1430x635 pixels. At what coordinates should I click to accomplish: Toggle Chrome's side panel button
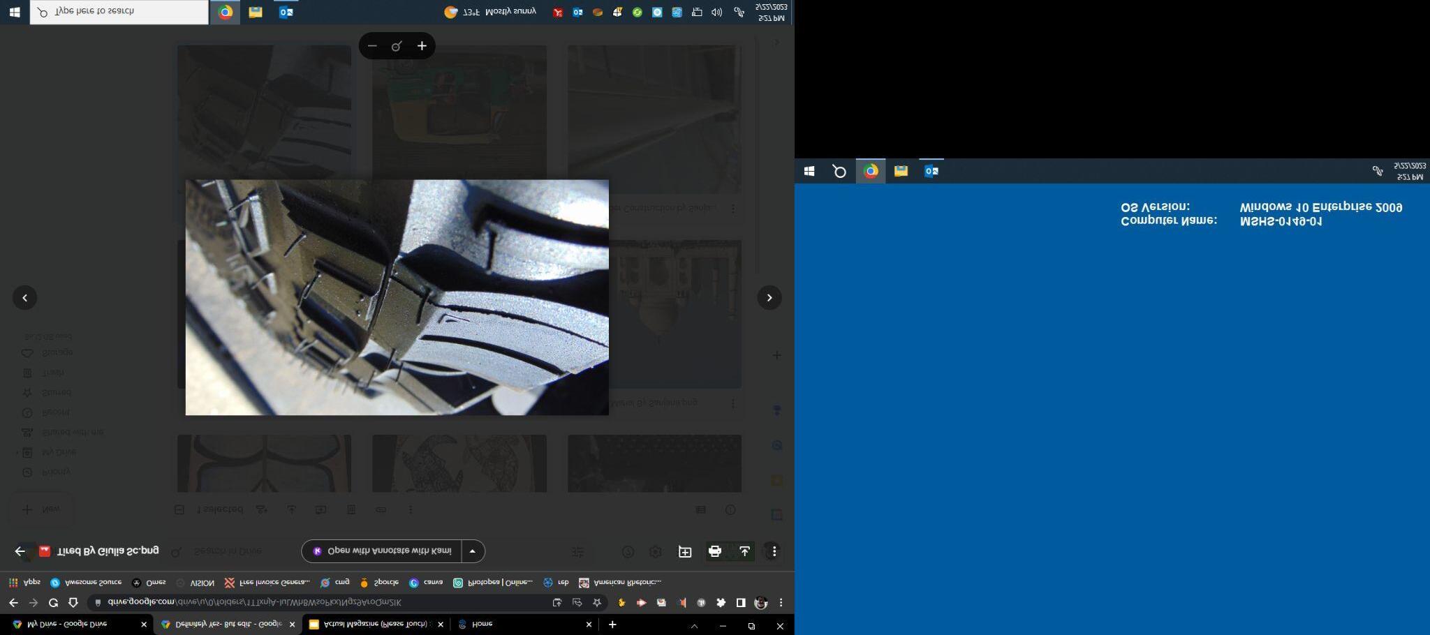pos(740,602)
